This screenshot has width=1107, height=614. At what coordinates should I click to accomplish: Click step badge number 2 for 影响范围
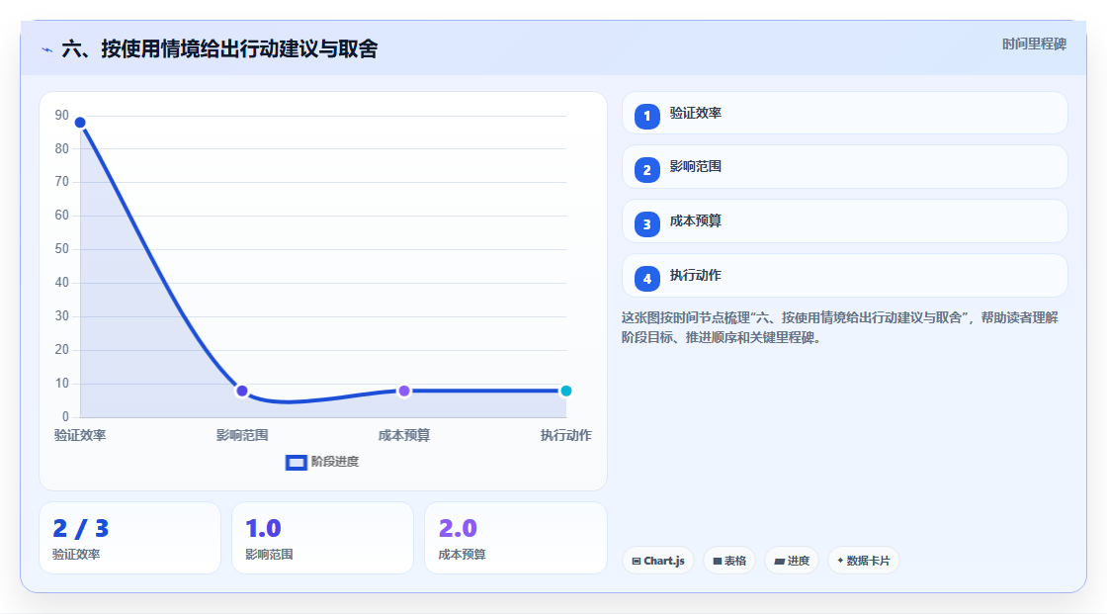[x=646, y=170]
